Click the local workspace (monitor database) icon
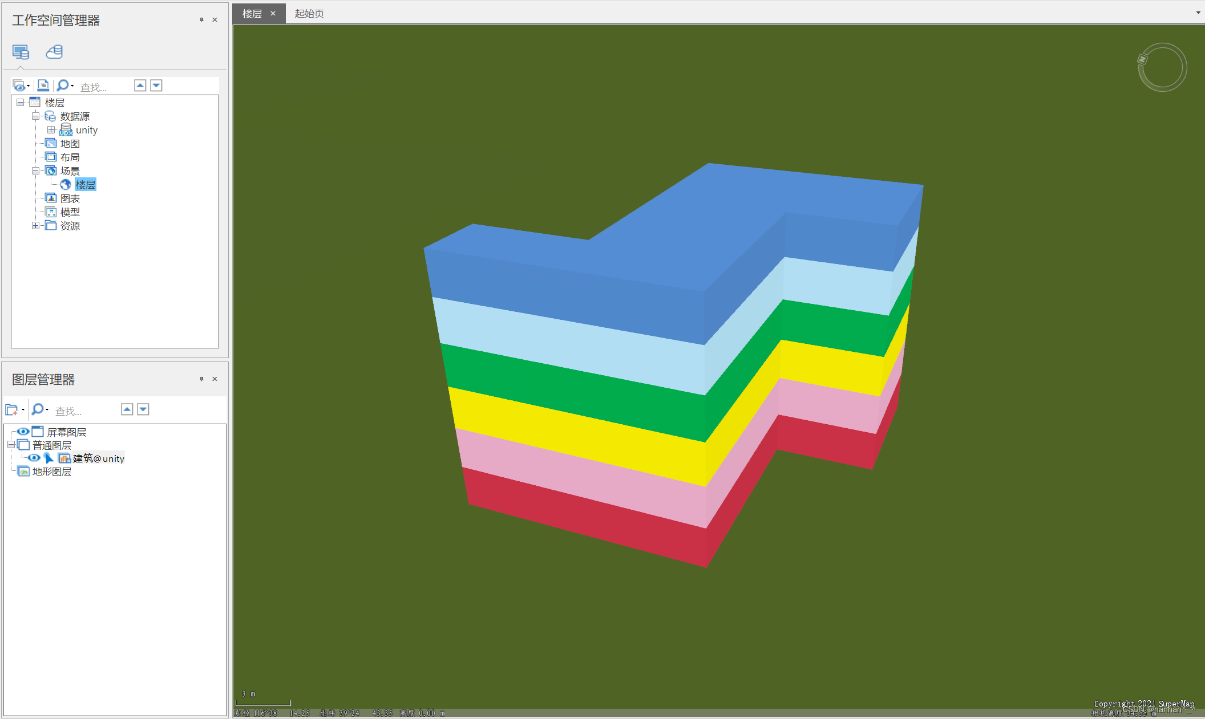Viewport: 1205px width, 719px height. [x=21, y=52]
